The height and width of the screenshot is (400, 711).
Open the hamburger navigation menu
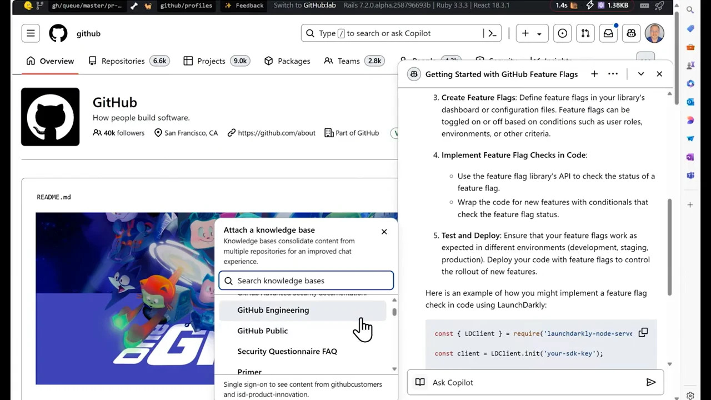(31, 33)
